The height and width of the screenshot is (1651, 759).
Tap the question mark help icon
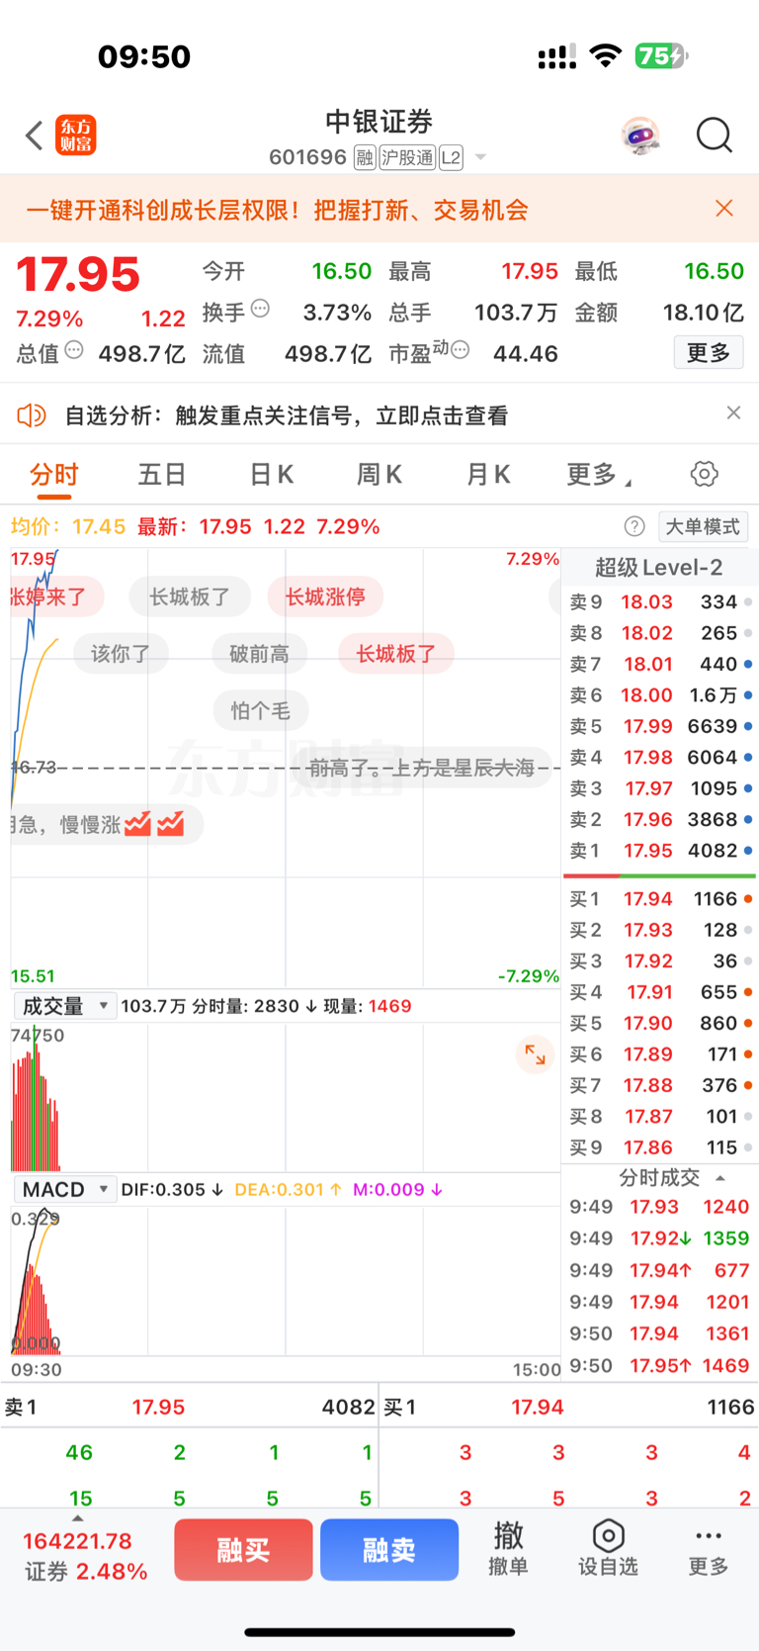pyautogui.click(x=635, y=526)
